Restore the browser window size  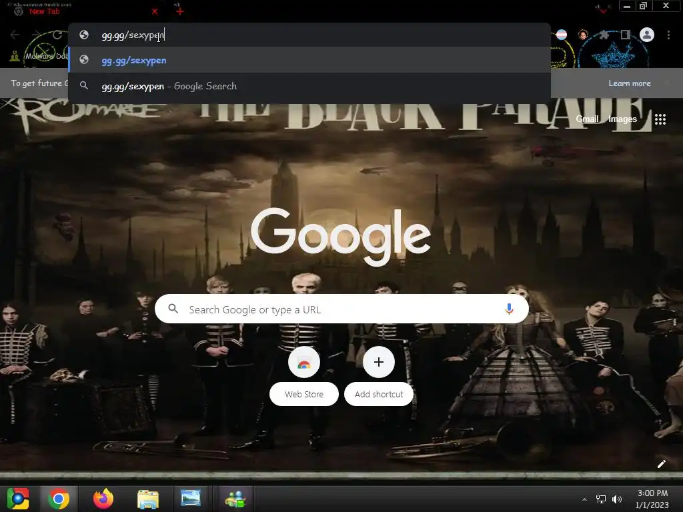click(x=644, y=6)
